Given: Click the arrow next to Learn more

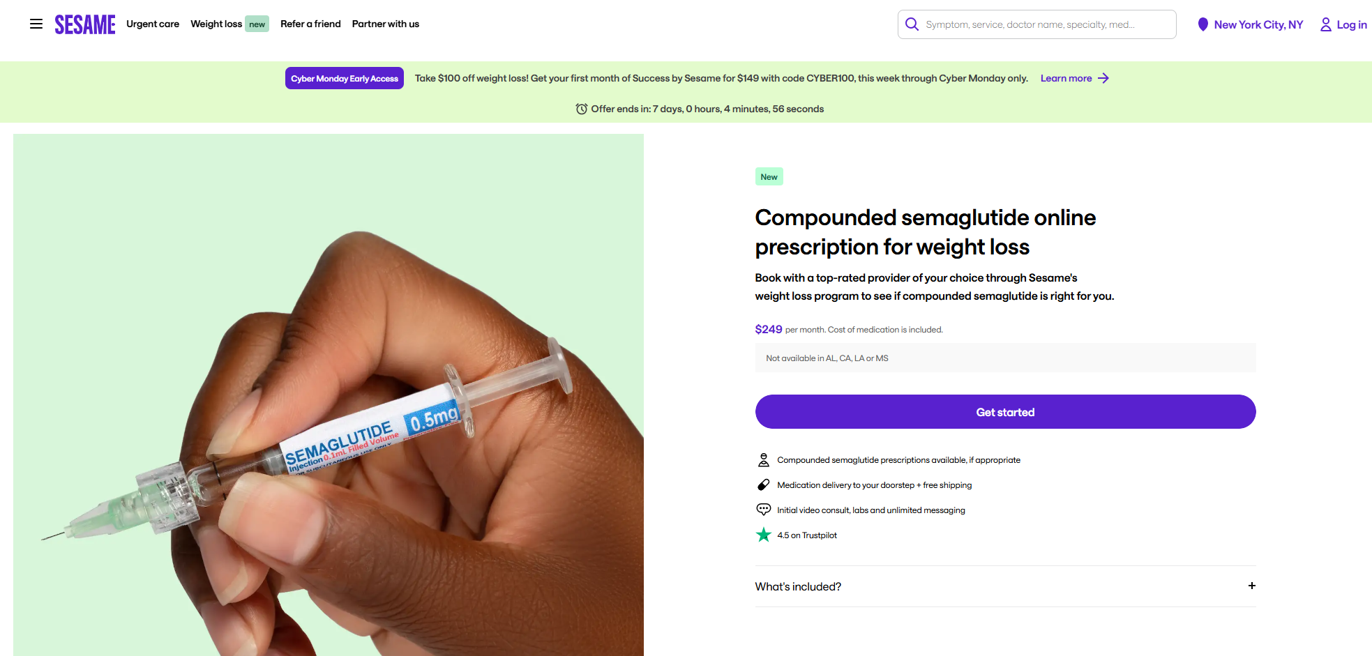Looking at the screenshot, I should [1103, 78].
